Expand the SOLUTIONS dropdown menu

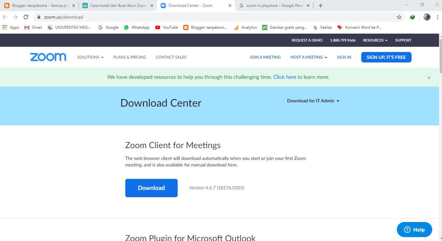pos(90,57)
